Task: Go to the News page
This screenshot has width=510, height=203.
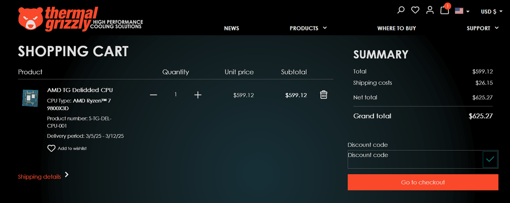Action: coord(232,28)
